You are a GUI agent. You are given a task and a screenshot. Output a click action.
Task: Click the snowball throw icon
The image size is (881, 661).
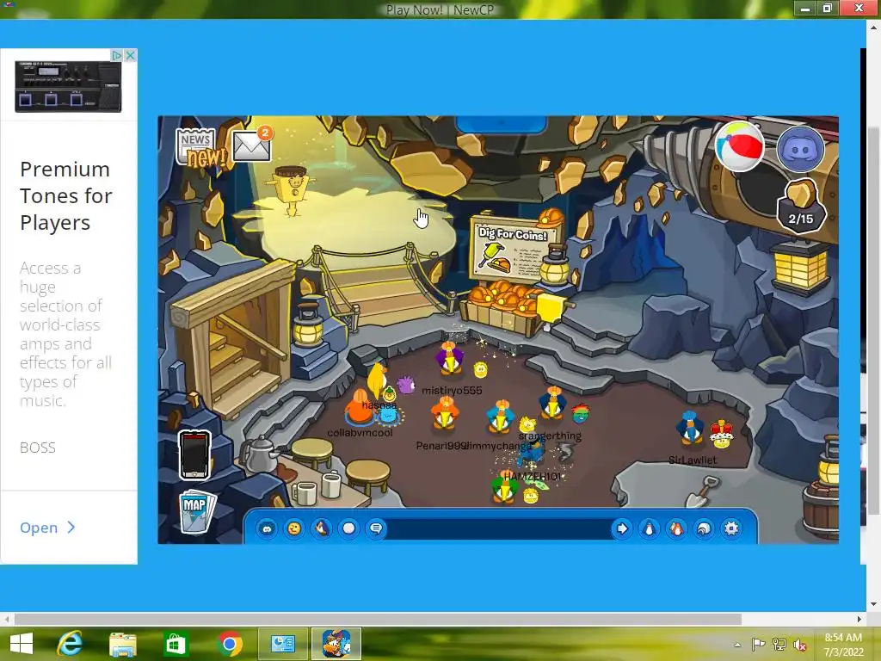(349, 528)
